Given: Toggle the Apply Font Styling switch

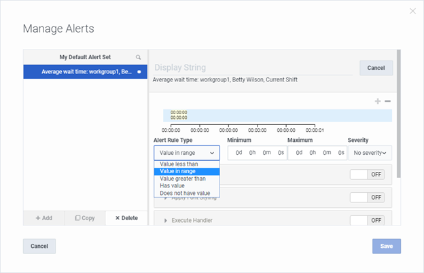Looking at the screenshot, I should pos(367,197).
